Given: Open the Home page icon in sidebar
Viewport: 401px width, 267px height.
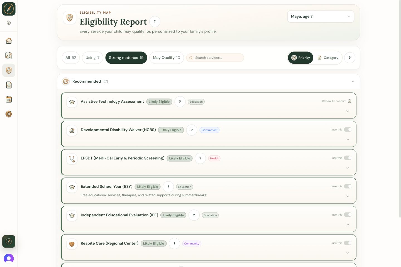Looking at the screenshot, I should [x=9, y=41].
